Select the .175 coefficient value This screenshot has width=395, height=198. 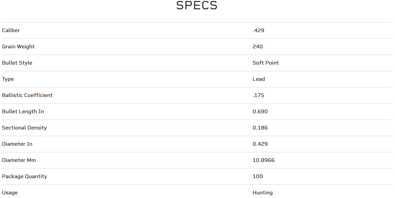[x=258, y=95]
